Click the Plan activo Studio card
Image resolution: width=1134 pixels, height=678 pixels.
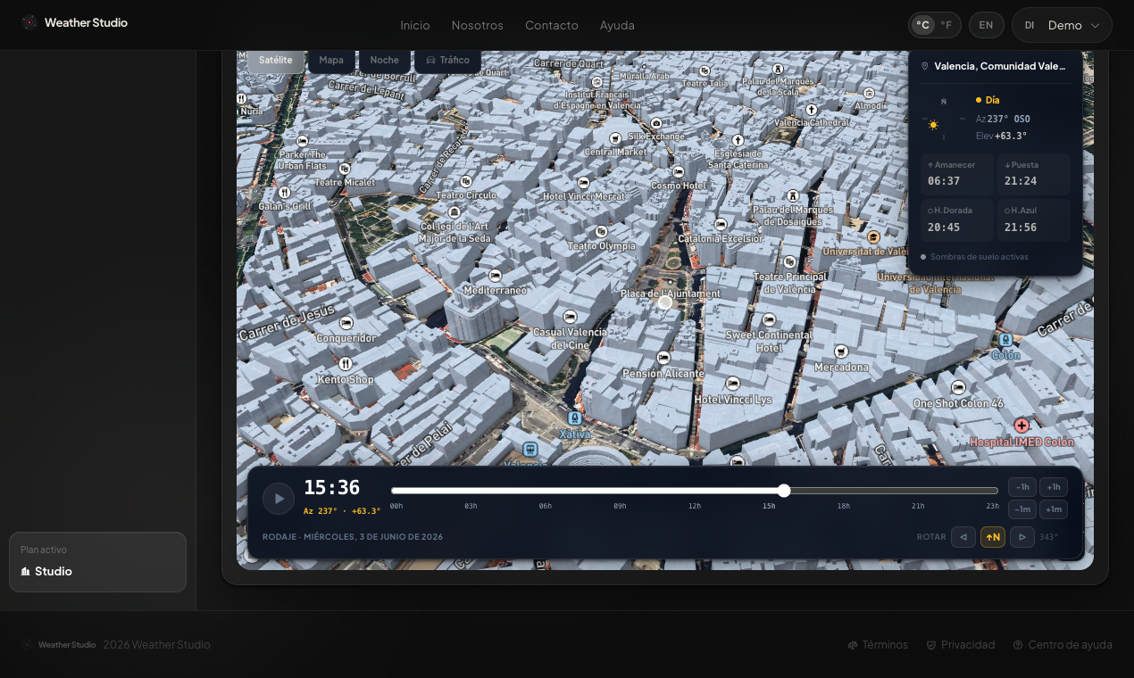point(97,562)
